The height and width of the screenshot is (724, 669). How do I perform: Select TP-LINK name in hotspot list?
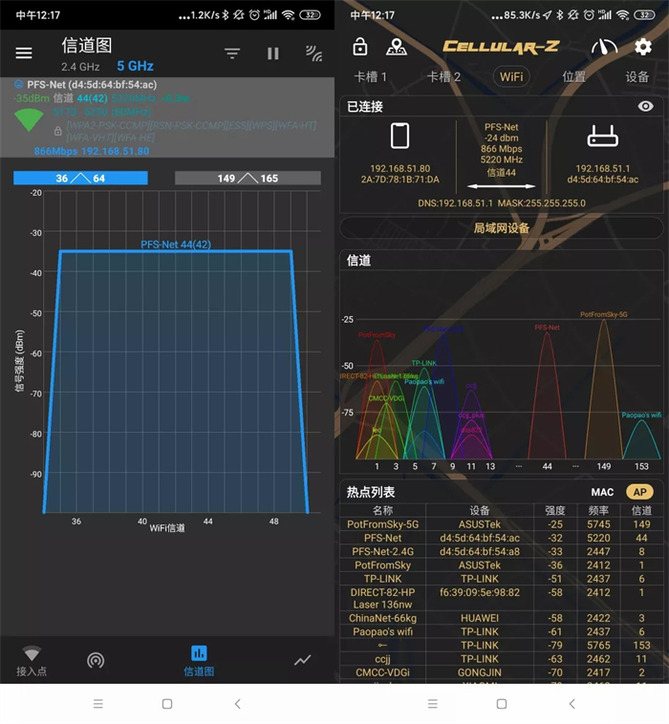coord(382,579)
